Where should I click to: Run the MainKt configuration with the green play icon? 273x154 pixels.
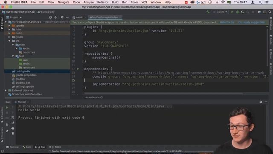[232, 12]
